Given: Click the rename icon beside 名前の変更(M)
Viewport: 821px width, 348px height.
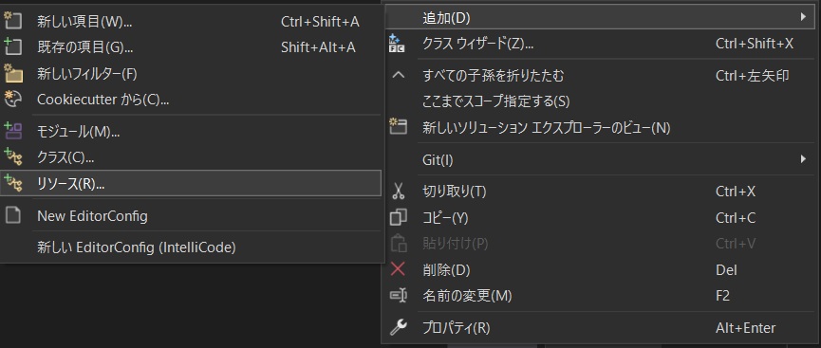Looking at the screenshot, I should click(x=398, y=296).
